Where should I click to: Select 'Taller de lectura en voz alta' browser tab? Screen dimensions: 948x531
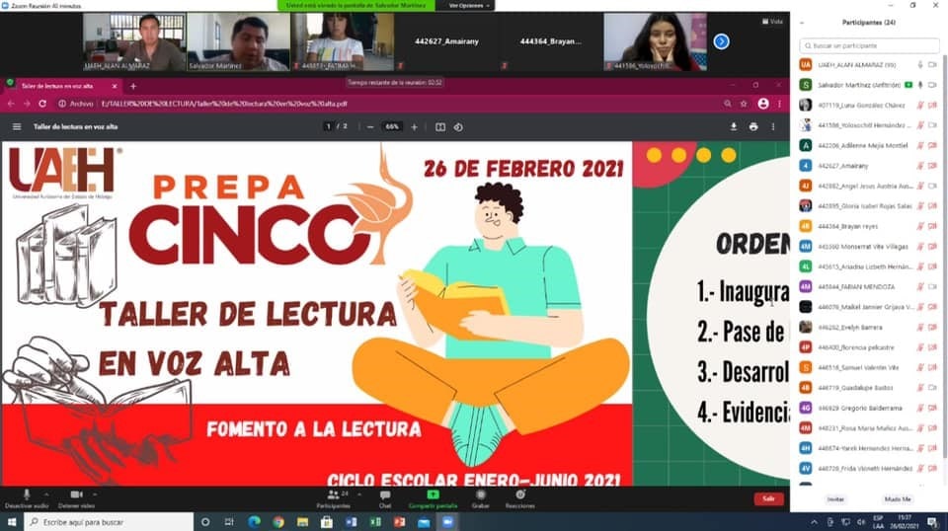coord(63,87)
